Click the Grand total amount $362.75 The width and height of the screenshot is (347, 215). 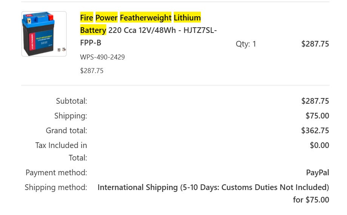point(315,131)
